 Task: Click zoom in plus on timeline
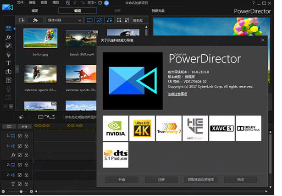[31, 191]
